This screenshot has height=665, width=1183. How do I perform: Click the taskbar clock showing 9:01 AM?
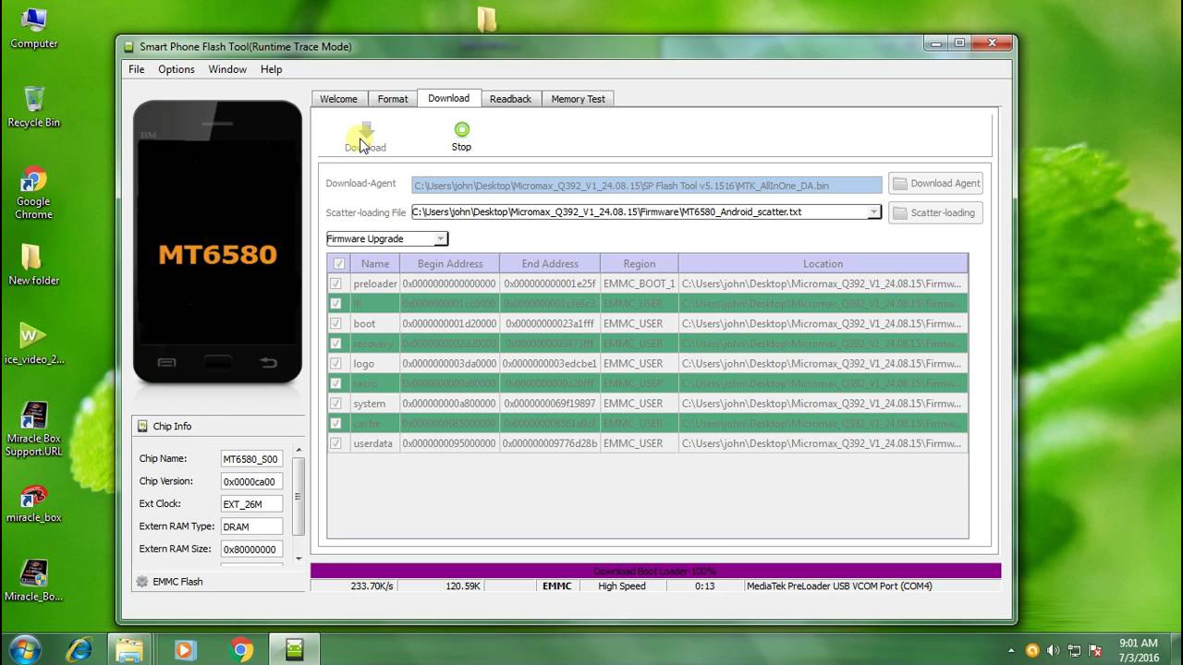coord(1138,650)
